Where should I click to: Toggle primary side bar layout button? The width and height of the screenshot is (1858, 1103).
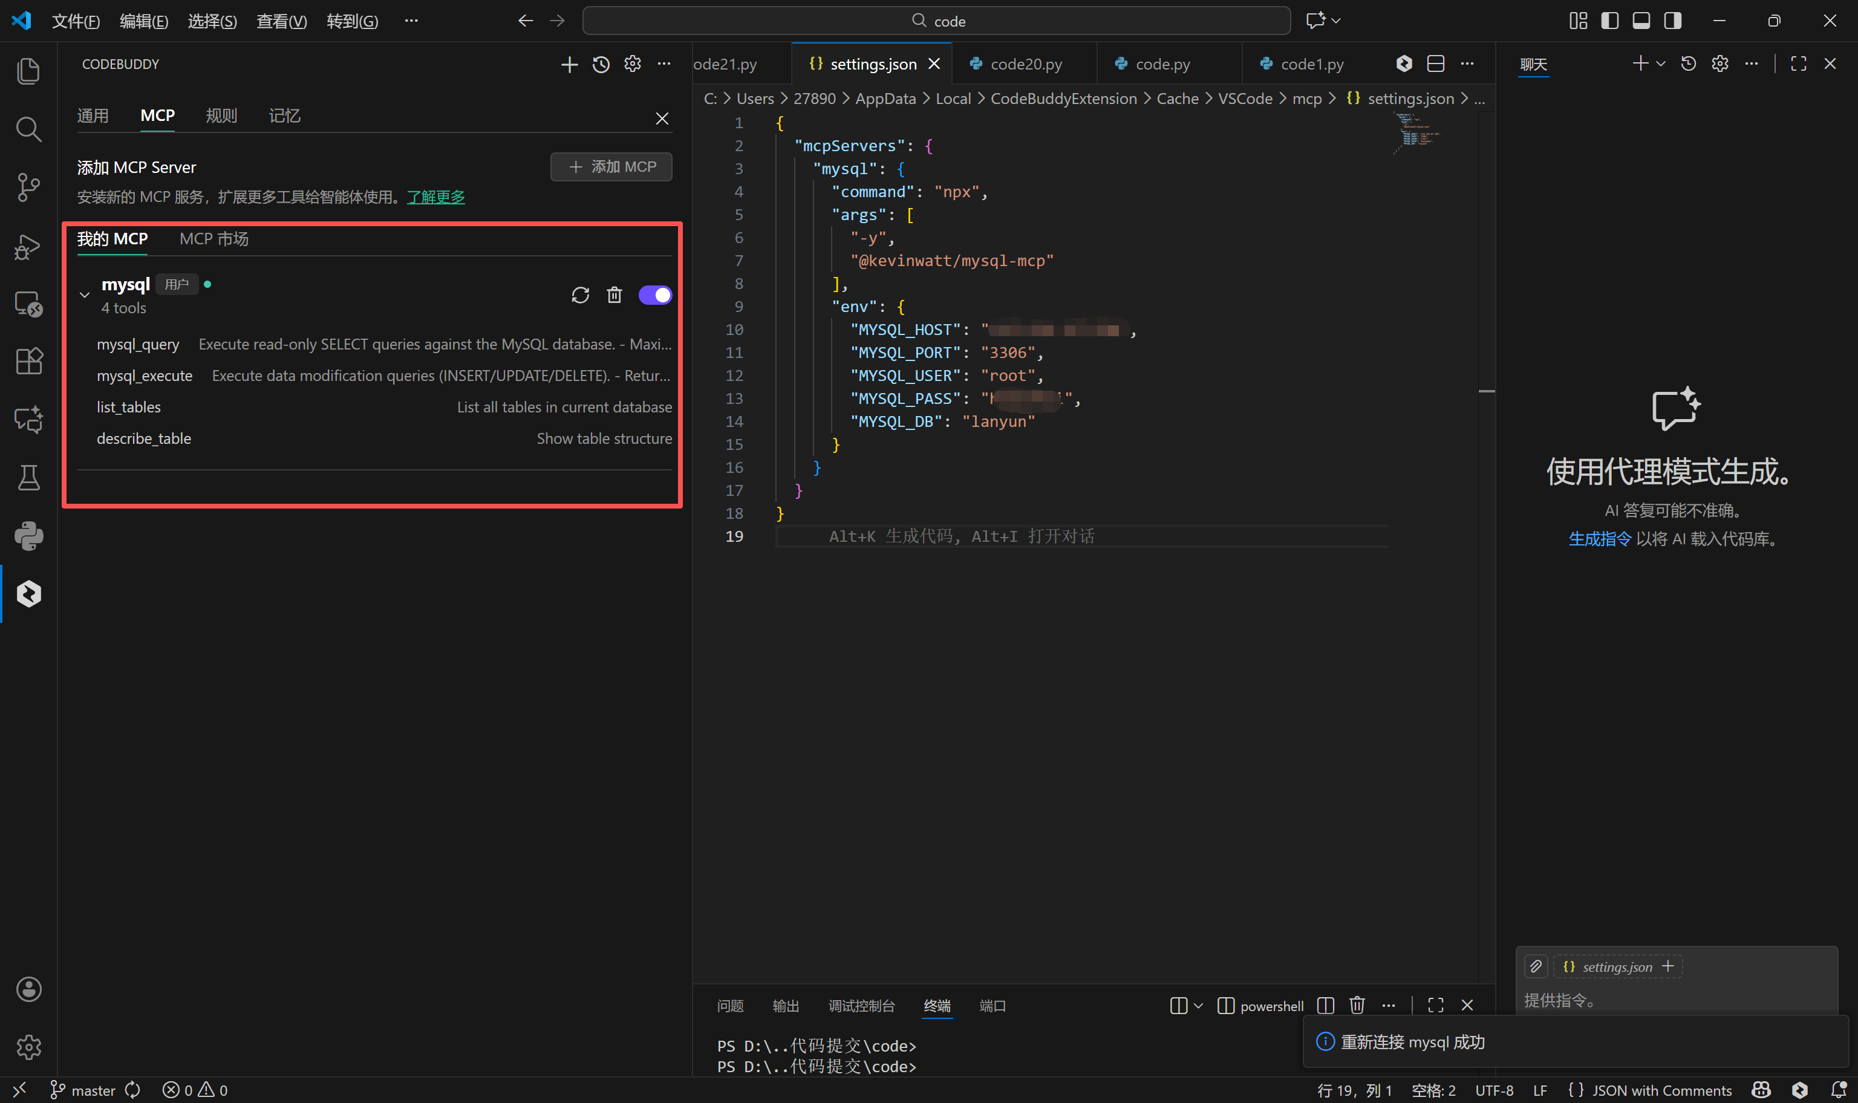tap(1609, 21)
